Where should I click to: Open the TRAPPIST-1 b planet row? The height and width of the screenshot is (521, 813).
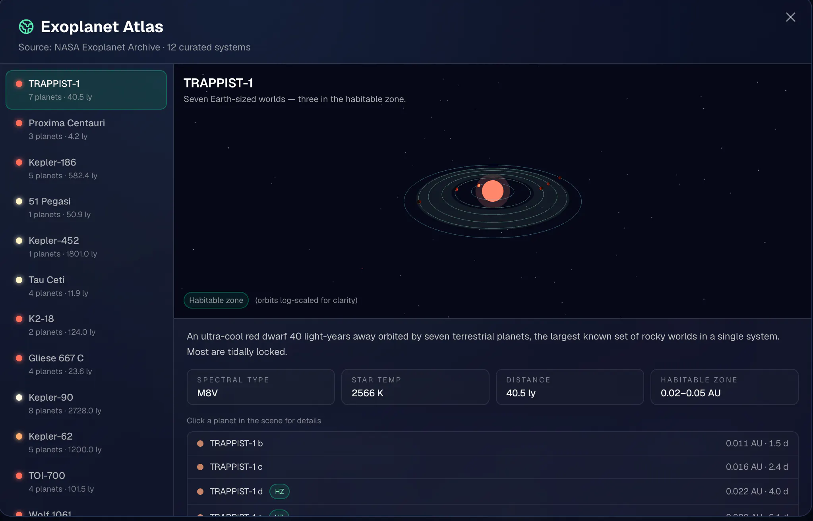point(492,443)
